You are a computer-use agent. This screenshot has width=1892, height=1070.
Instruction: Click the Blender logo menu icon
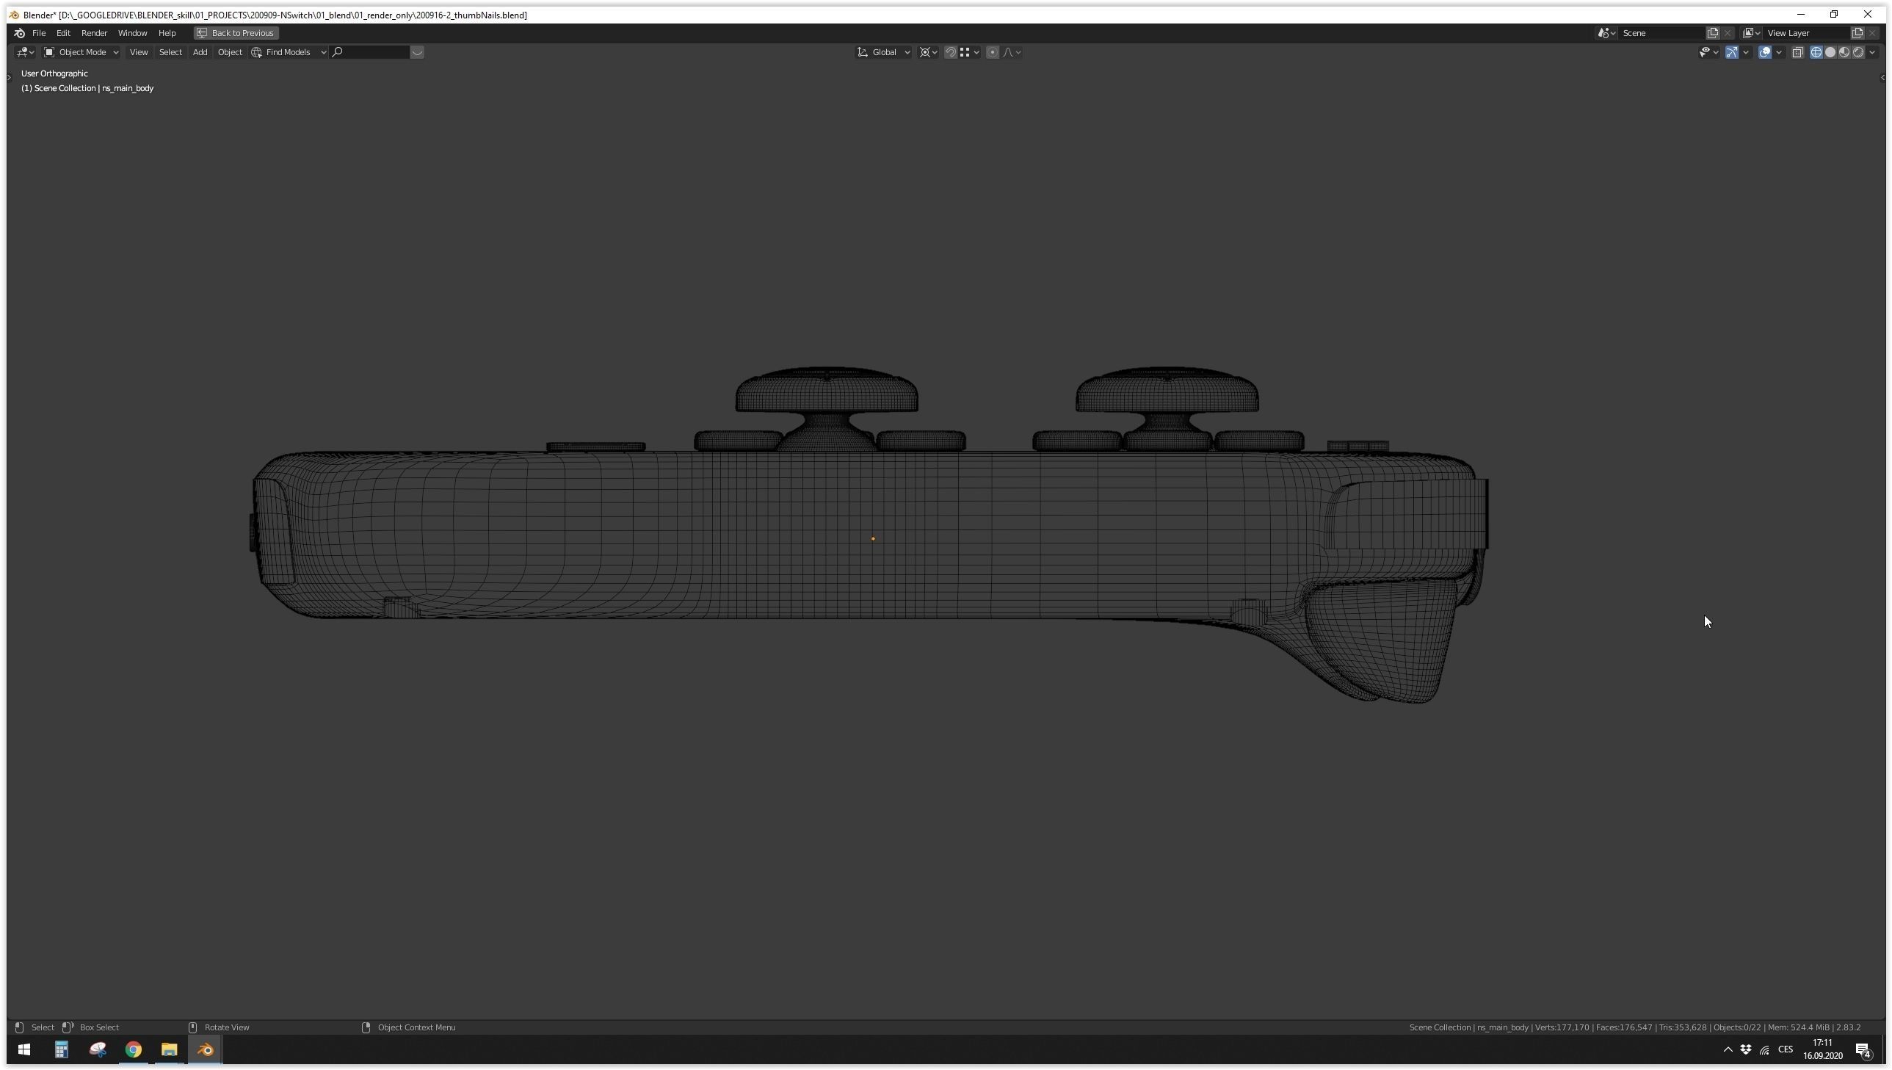pos(20,33)
